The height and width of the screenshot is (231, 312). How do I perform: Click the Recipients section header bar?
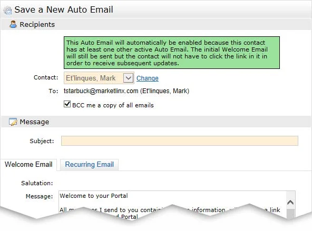coord(156,24)
